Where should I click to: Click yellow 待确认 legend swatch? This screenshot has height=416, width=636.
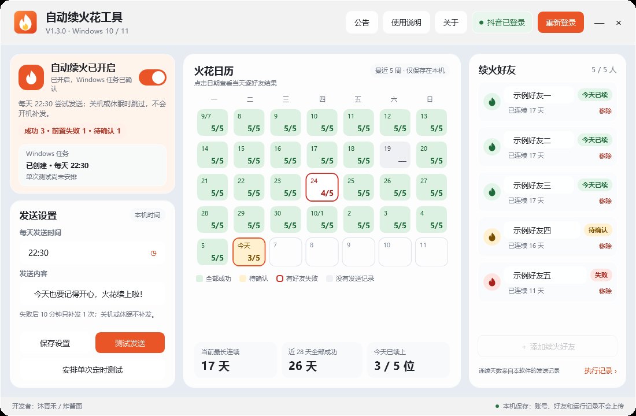click(x=243, y=278)
